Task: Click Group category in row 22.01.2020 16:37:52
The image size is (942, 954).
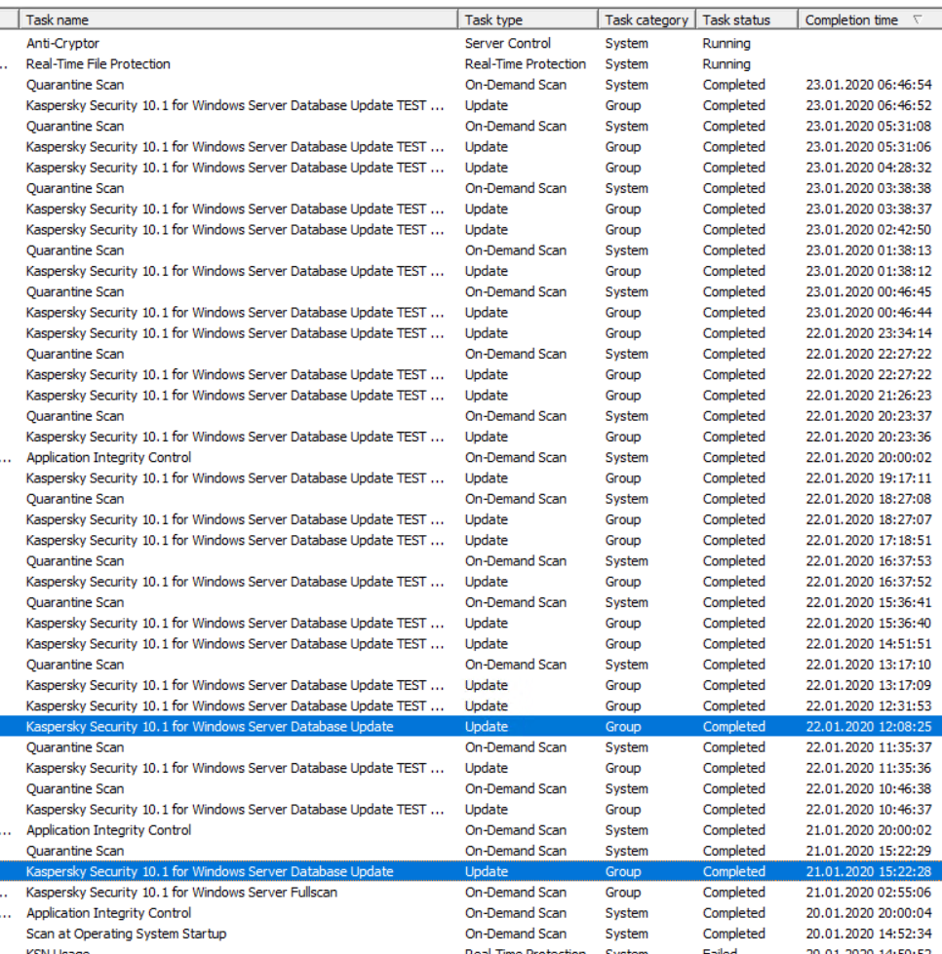Action: click(623, 581)
